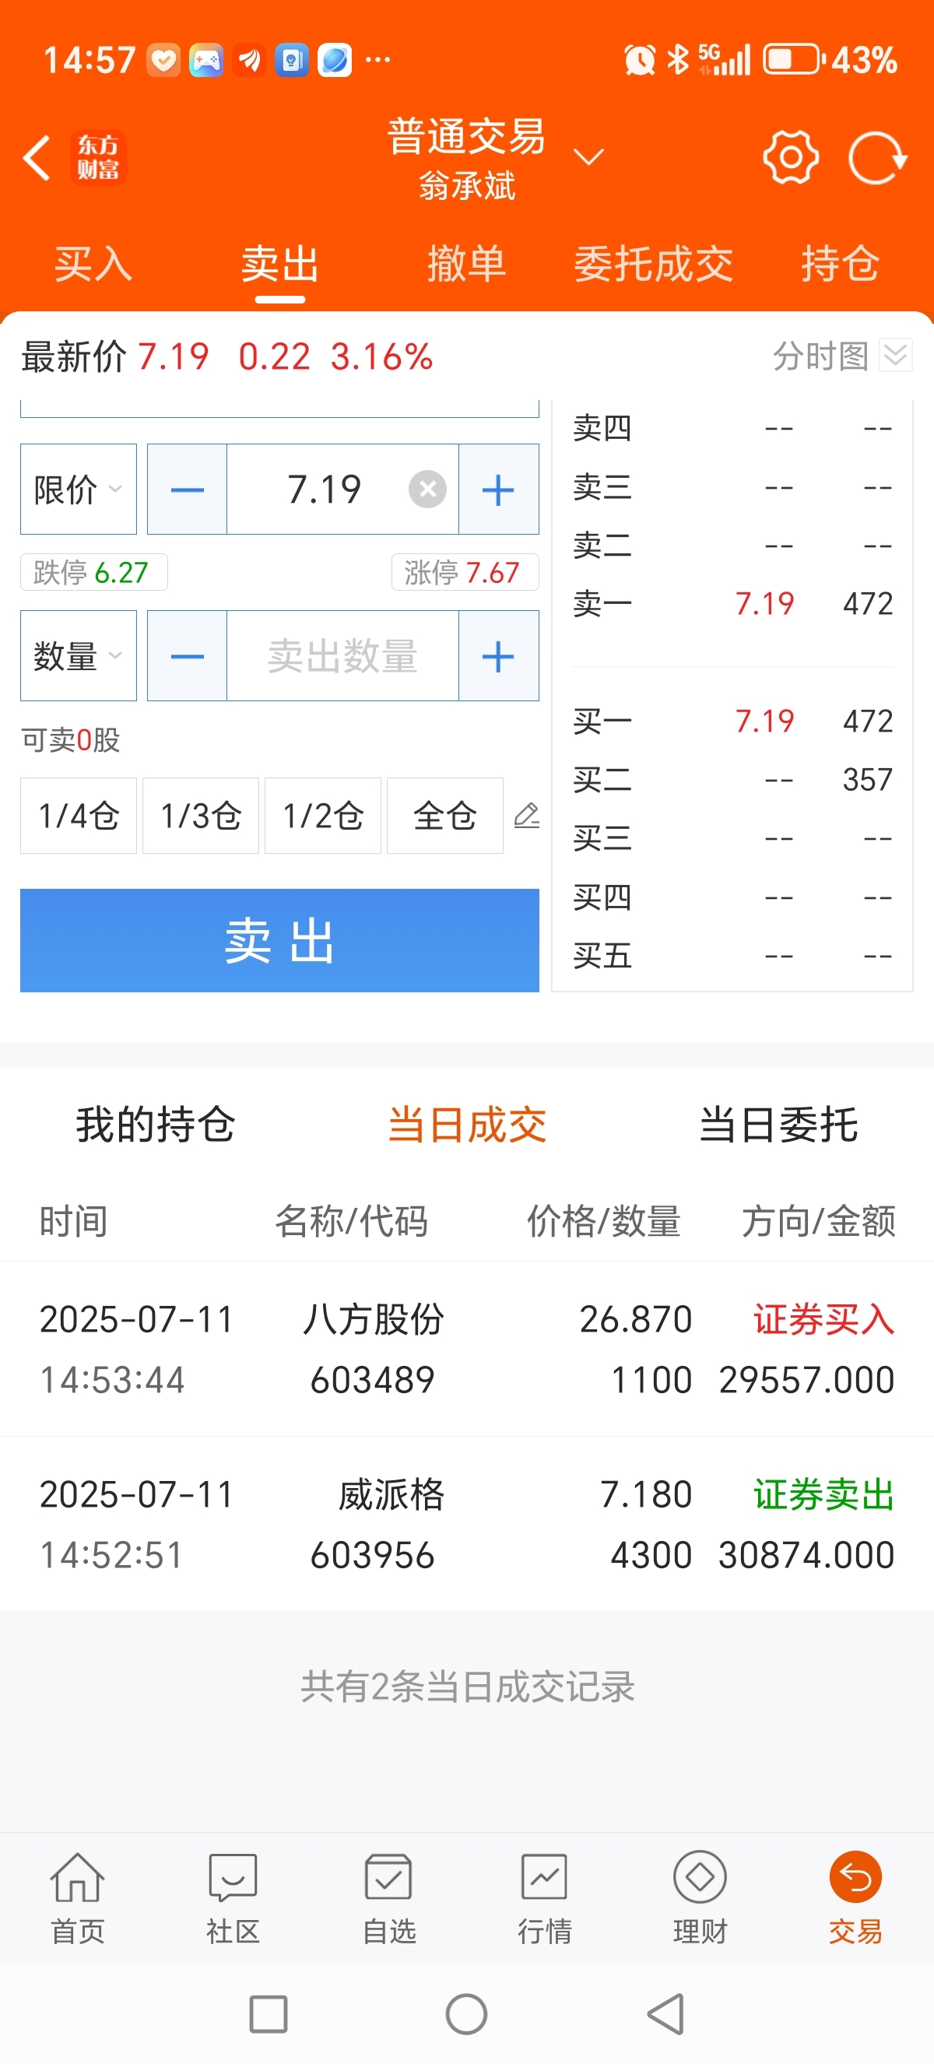Expand 分时图 chart toggle

(x=895, y=355)
